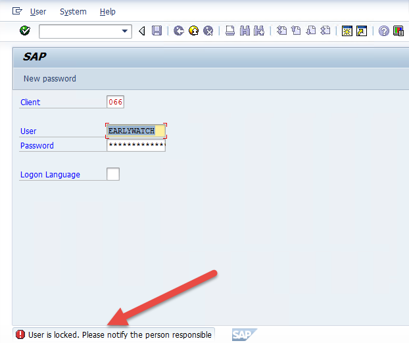Click the Client field showing 066
The width and height of the screenshot is (409, 343).
point(115,102)
